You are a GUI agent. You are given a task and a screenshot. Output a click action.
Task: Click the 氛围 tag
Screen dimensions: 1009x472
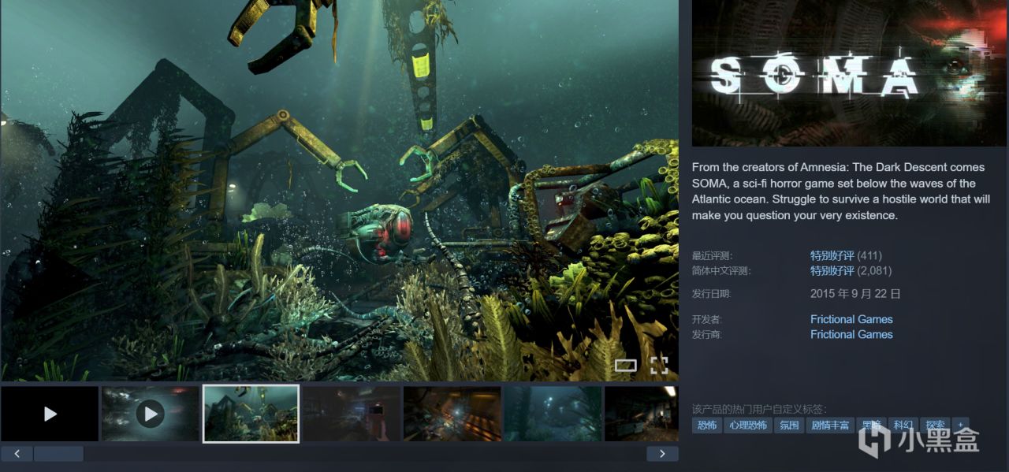click(788, 426)
